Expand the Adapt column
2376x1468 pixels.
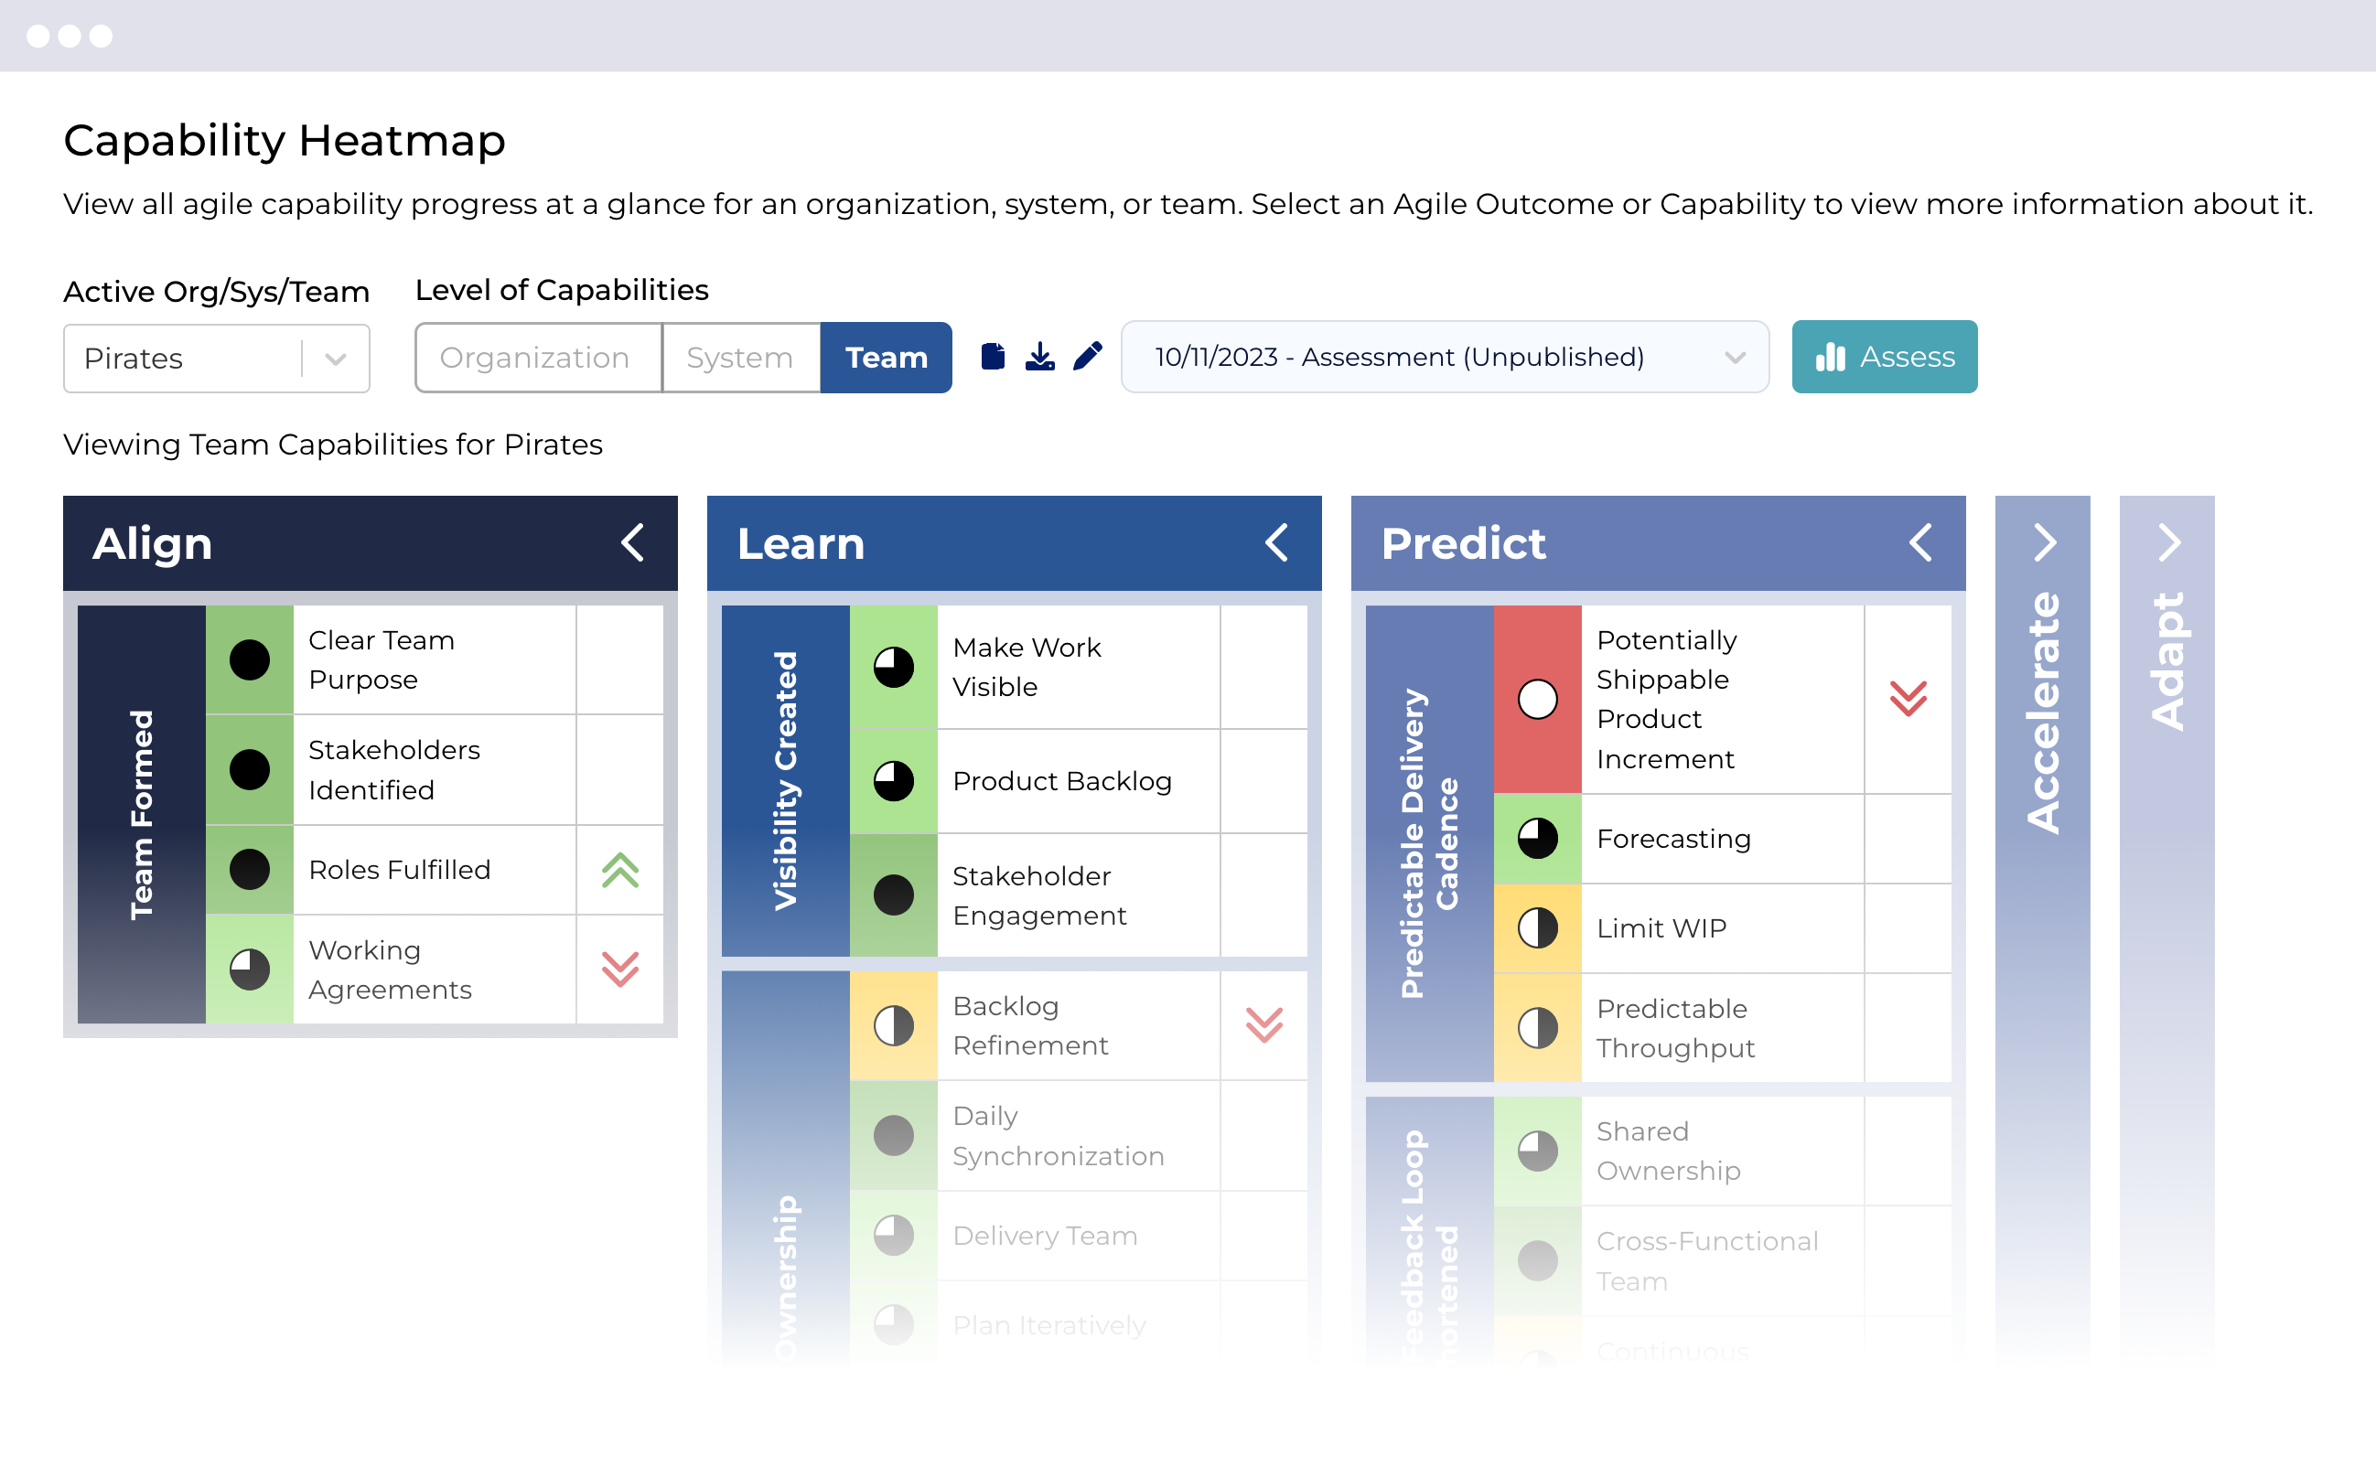point(2168,542)
